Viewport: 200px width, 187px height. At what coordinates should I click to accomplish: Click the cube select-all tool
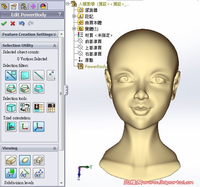click(11, 108)
